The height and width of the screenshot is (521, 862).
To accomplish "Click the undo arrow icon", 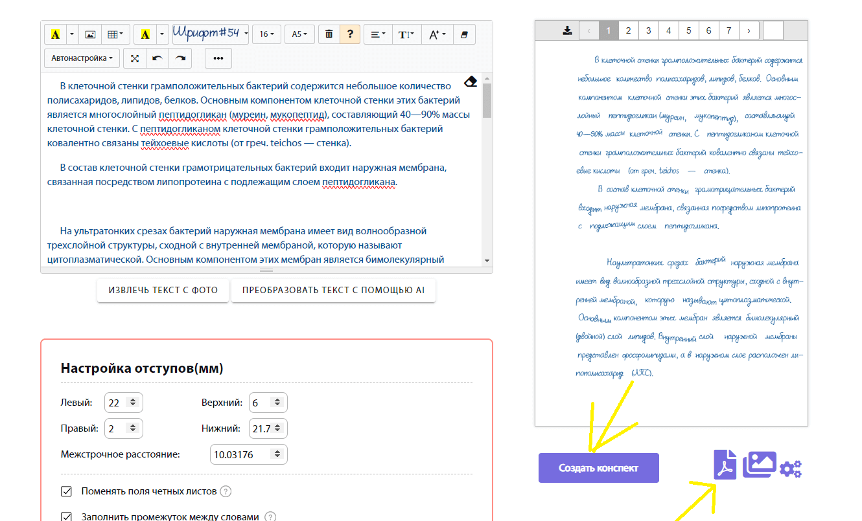I will 157,58.
